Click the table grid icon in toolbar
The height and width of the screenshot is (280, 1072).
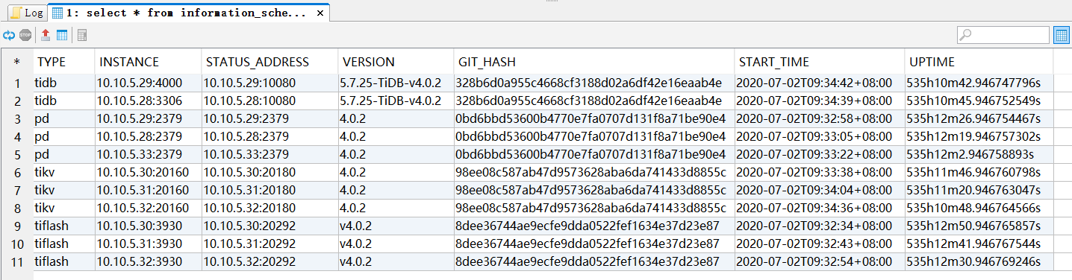coord(62,35)
